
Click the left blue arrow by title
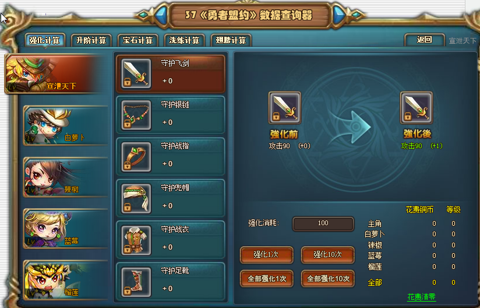[160, 15]
